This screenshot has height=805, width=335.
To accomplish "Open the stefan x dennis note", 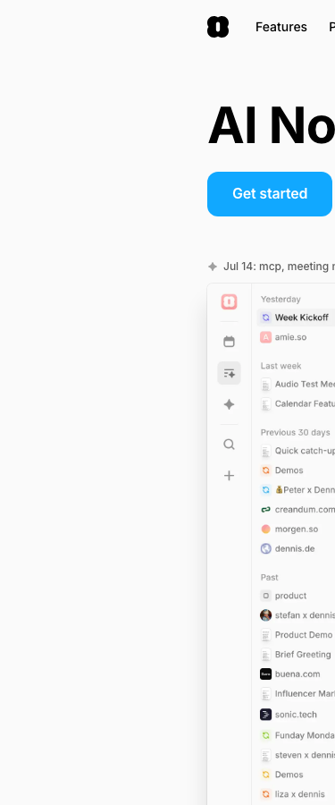I will [x=305, y=615].
